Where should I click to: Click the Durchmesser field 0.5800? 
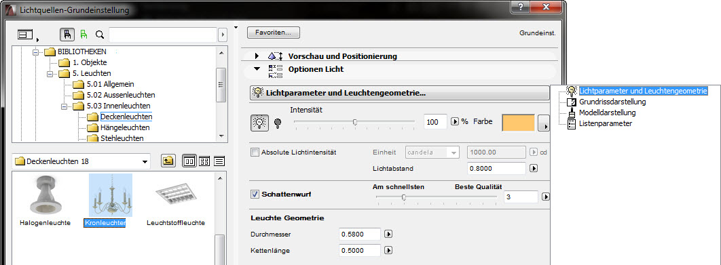click(x=360, y=234)
